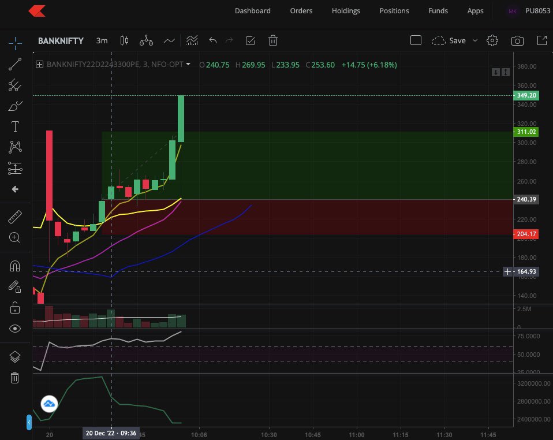
Task: Click the 240.39 entry price label
Action: click(526, 199)
